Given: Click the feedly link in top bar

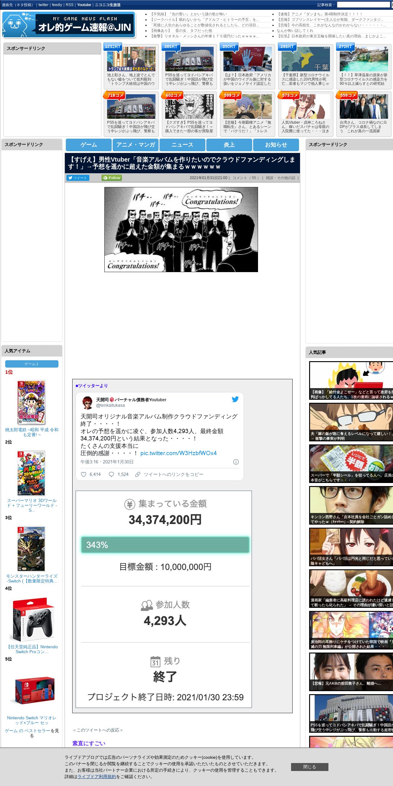Looking at the screenshot, I should click(57, 5).
